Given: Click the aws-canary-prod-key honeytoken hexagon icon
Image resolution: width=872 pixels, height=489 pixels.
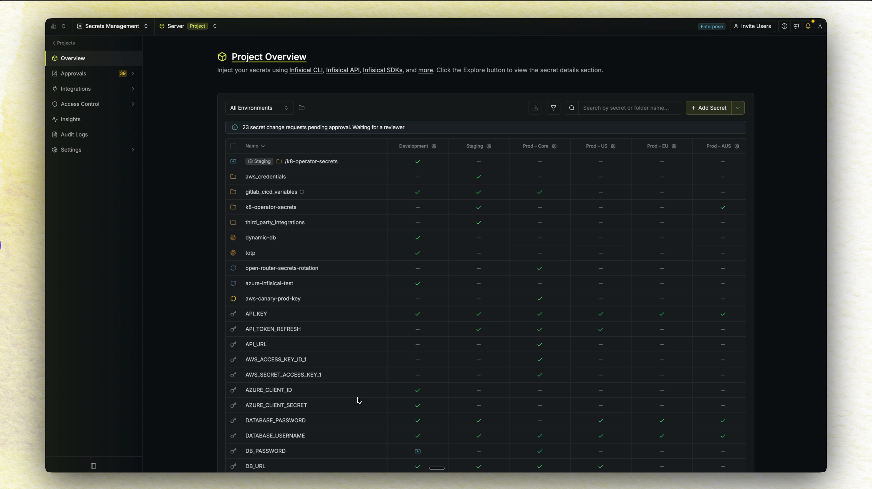Looking at the screenshot, I should (x=233, y=299).
